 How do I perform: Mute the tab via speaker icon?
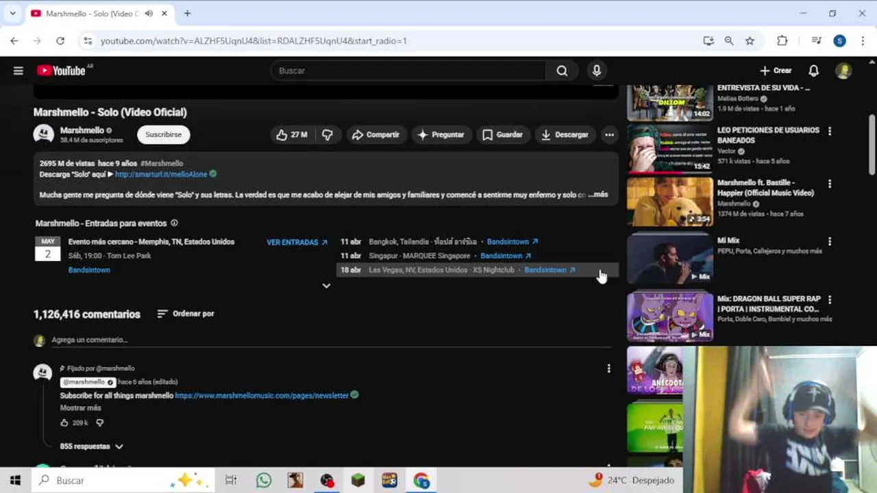[150, 13]
